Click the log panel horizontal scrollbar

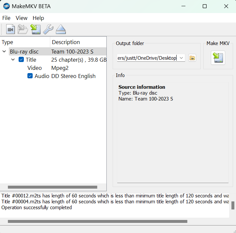coord(98,221)
